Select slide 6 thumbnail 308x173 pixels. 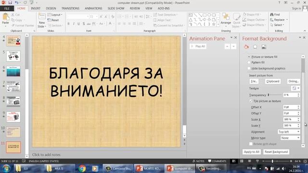point(13,71)
